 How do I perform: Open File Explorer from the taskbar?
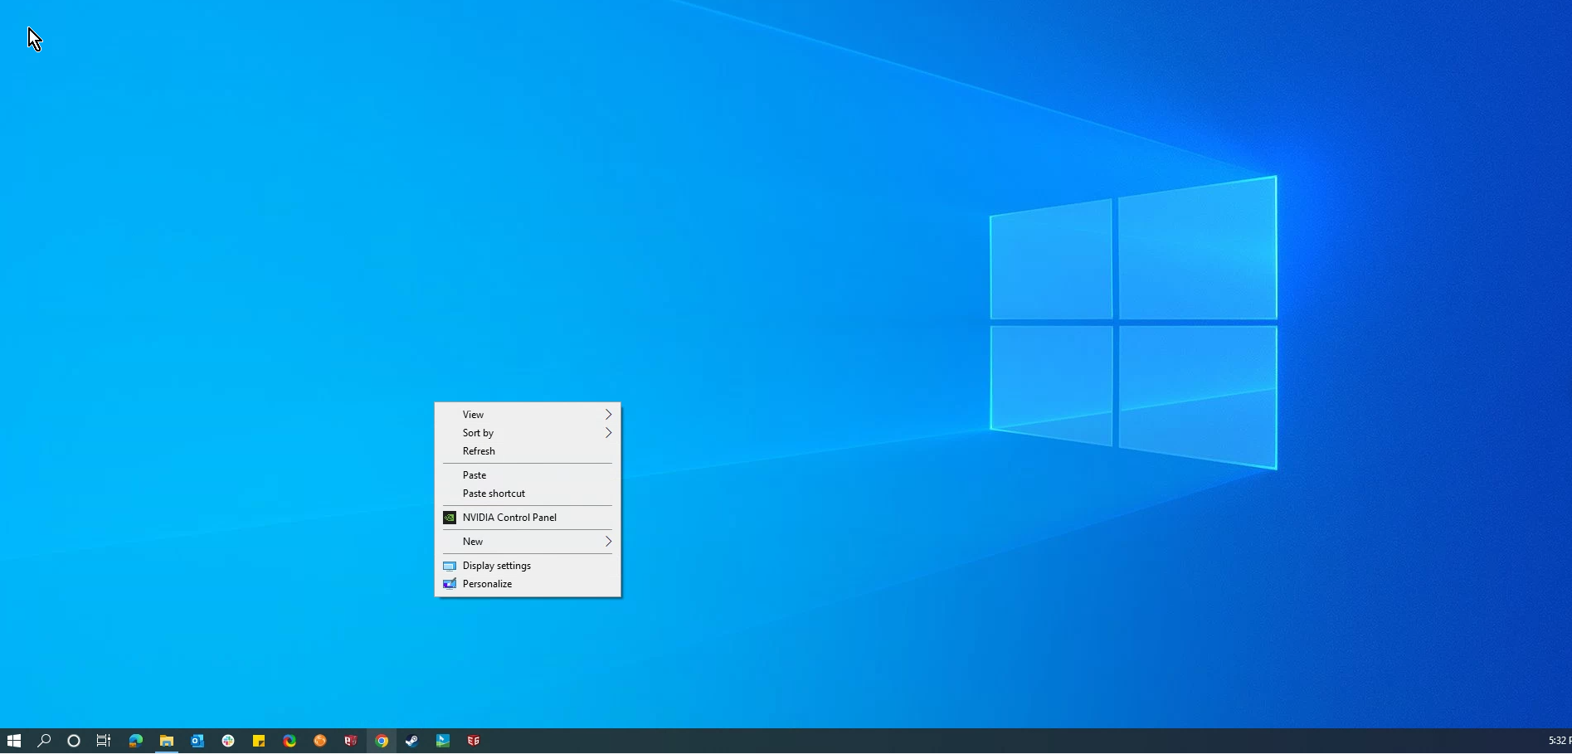pyautogui.click(x=167, y=741)
